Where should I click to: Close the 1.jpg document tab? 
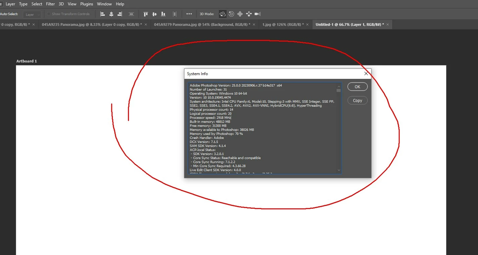click(307, 24)
